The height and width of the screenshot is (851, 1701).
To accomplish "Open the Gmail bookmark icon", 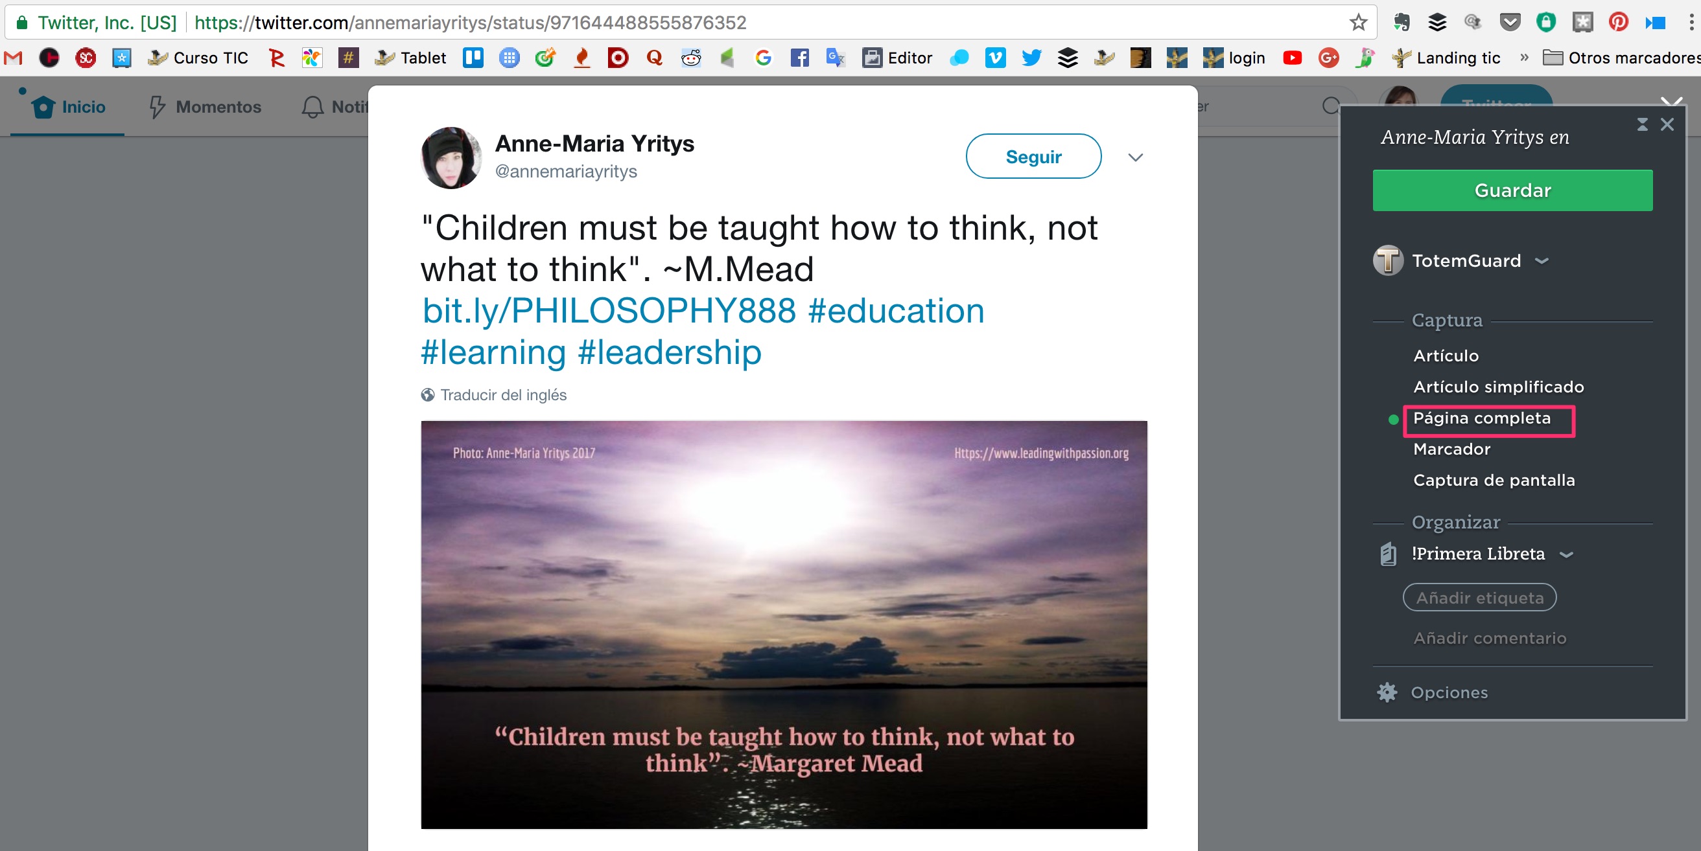I will [x=13, y=58].
